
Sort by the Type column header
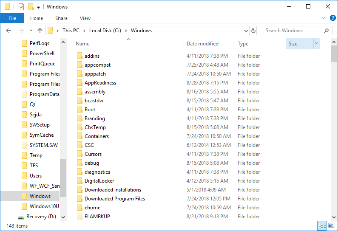point(243,44)
